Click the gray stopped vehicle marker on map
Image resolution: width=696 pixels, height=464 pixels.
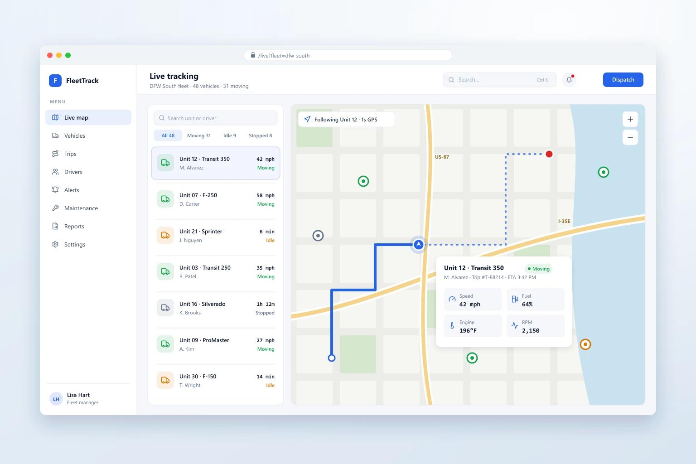pos(318,236)
